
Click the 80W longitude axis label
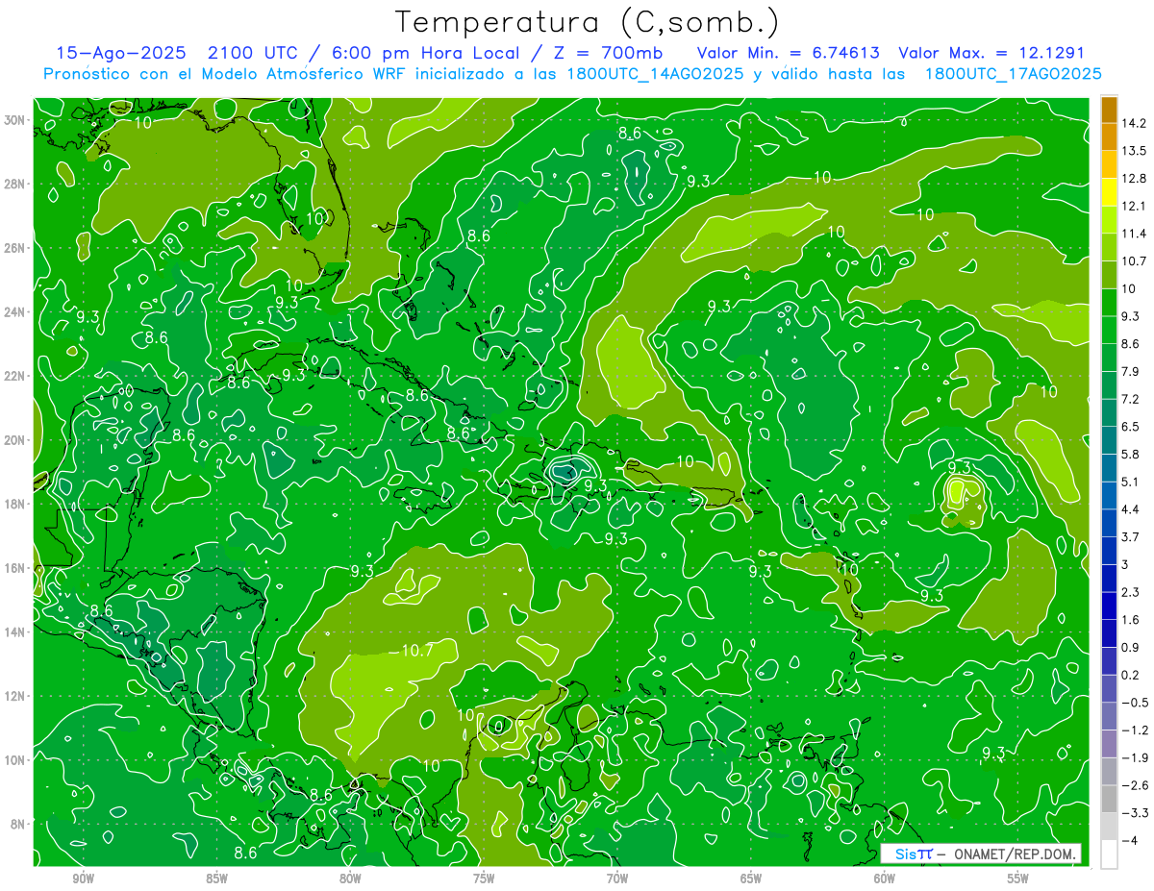pos(350,879)
